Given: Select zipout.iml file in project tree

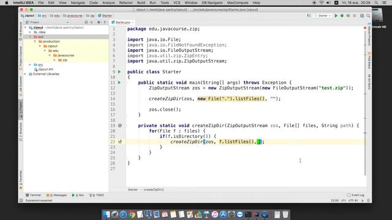Looking at the screenshot, I should click(x=45, y=69).
